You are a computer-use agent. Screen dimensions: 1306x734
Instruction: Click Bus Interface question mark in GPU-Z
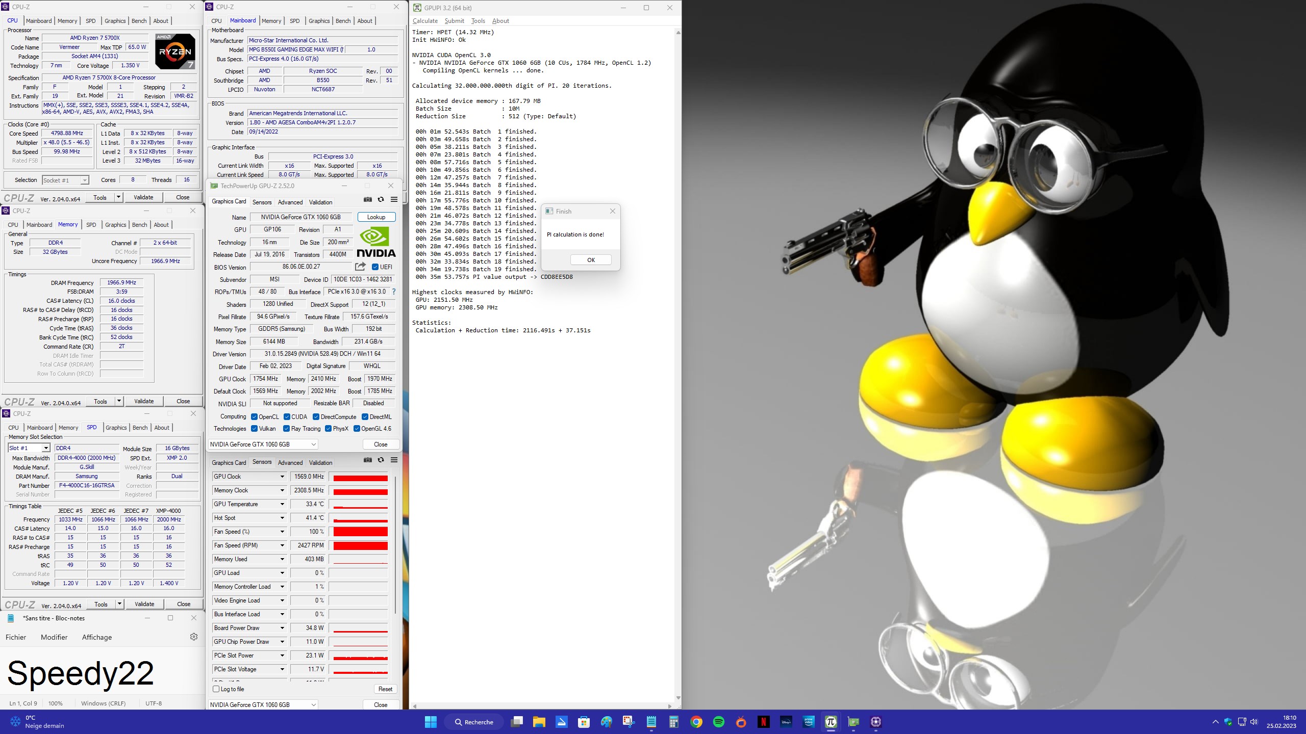(394, 292)
